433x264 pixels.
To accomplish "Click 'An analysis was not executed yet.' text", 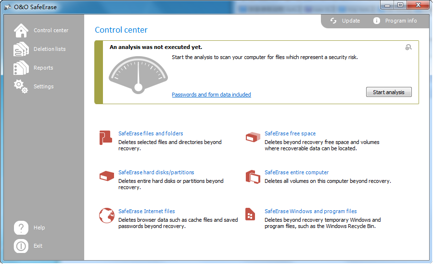I will (x=156, y=47).
